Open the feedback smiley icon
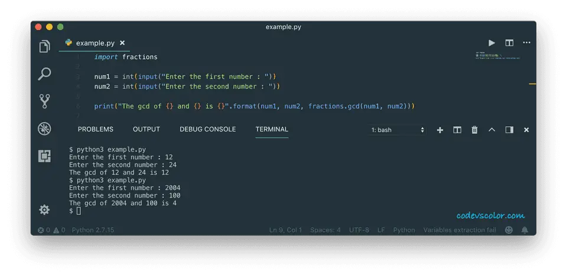The width and height of the screenshot is (567, 276). click(x=509, y=230)
